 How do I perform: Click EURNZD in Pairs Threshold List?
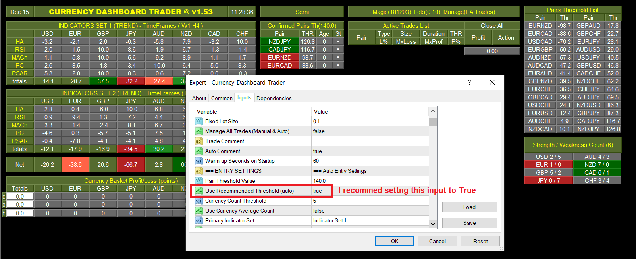point(540,25)
